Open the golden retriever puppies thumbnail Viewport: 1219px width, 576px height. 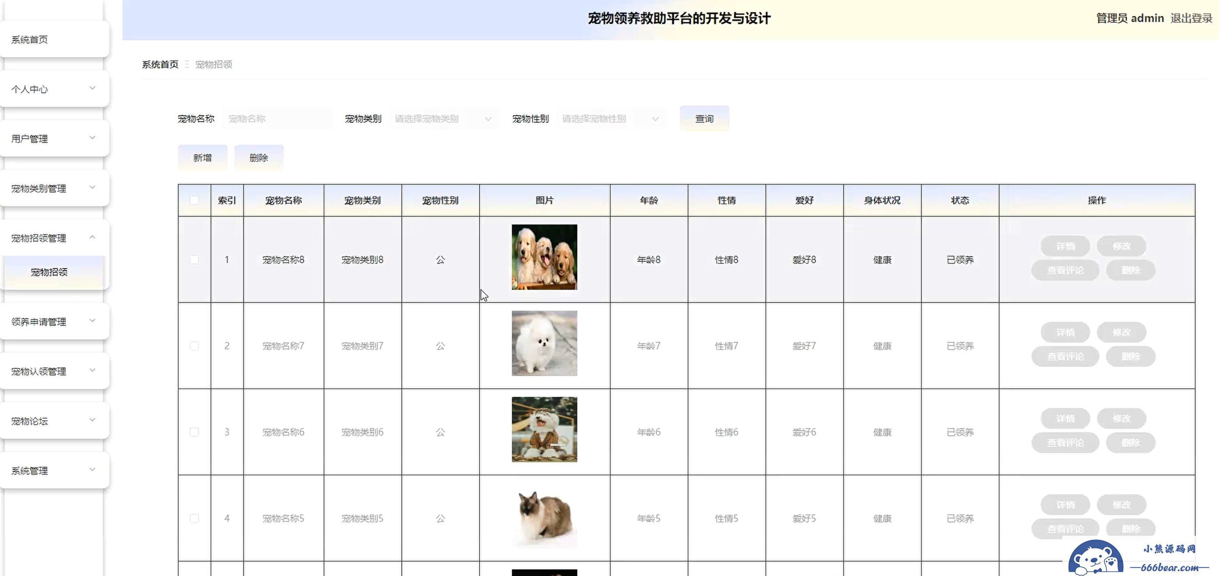[544, 257]
